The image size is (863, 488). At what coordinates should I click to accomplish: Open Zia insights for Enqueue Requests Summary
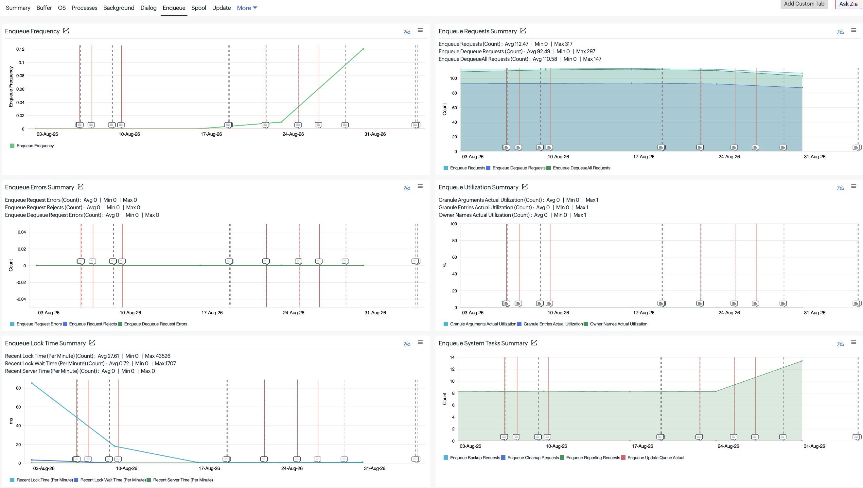(x=840, y=32)
